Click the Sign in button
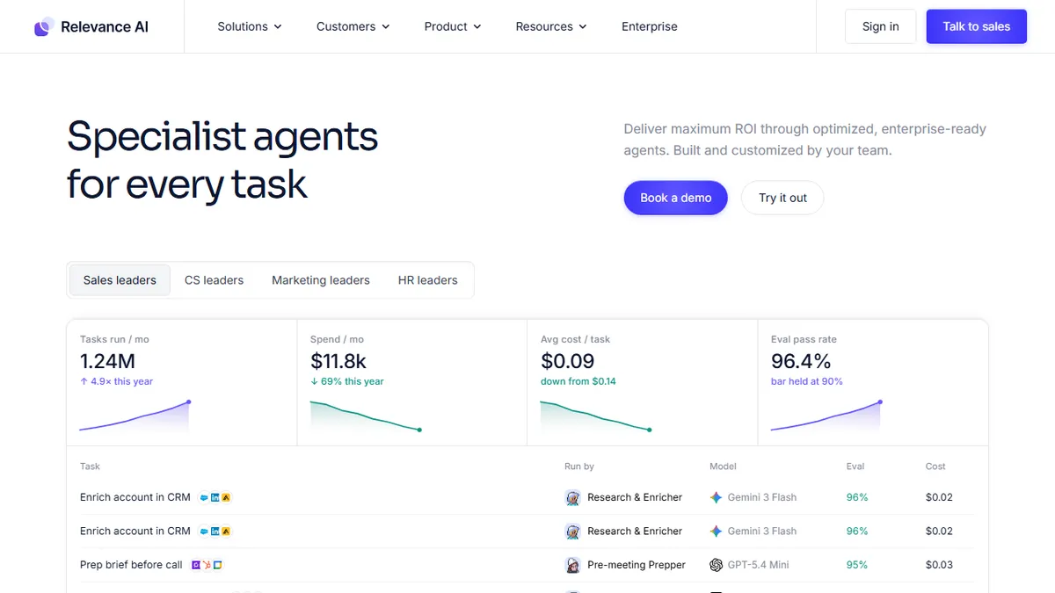This screenshot has height=593, width=1055. (x=880, y=26)
